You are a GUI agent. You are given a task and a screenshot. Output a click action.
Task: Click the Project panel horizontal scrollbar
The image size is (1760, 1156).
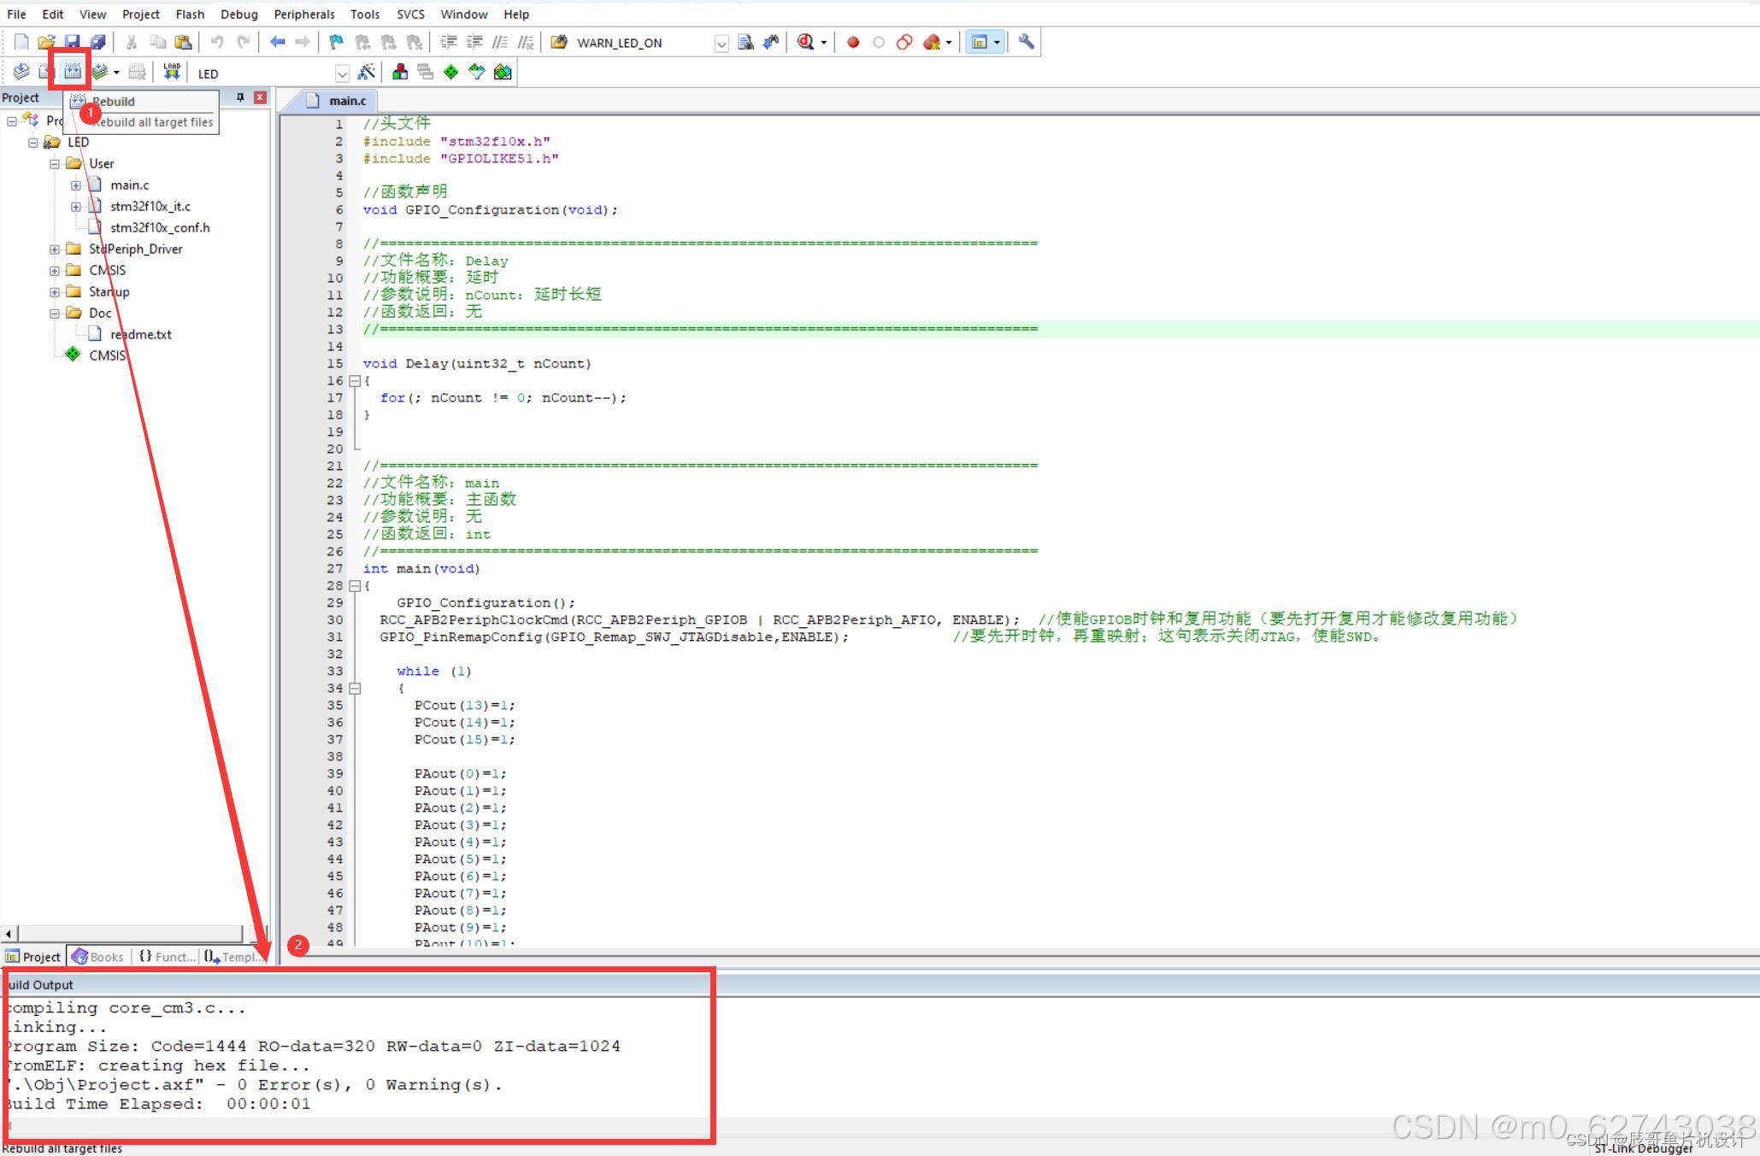128,934
